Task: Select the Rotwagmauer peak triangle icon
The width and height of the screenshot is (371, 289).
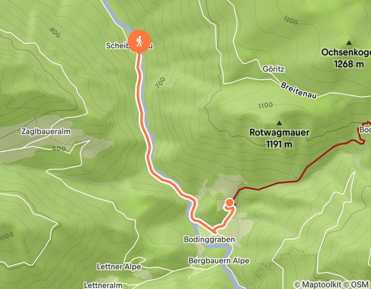Action: [x=279, y=123]
